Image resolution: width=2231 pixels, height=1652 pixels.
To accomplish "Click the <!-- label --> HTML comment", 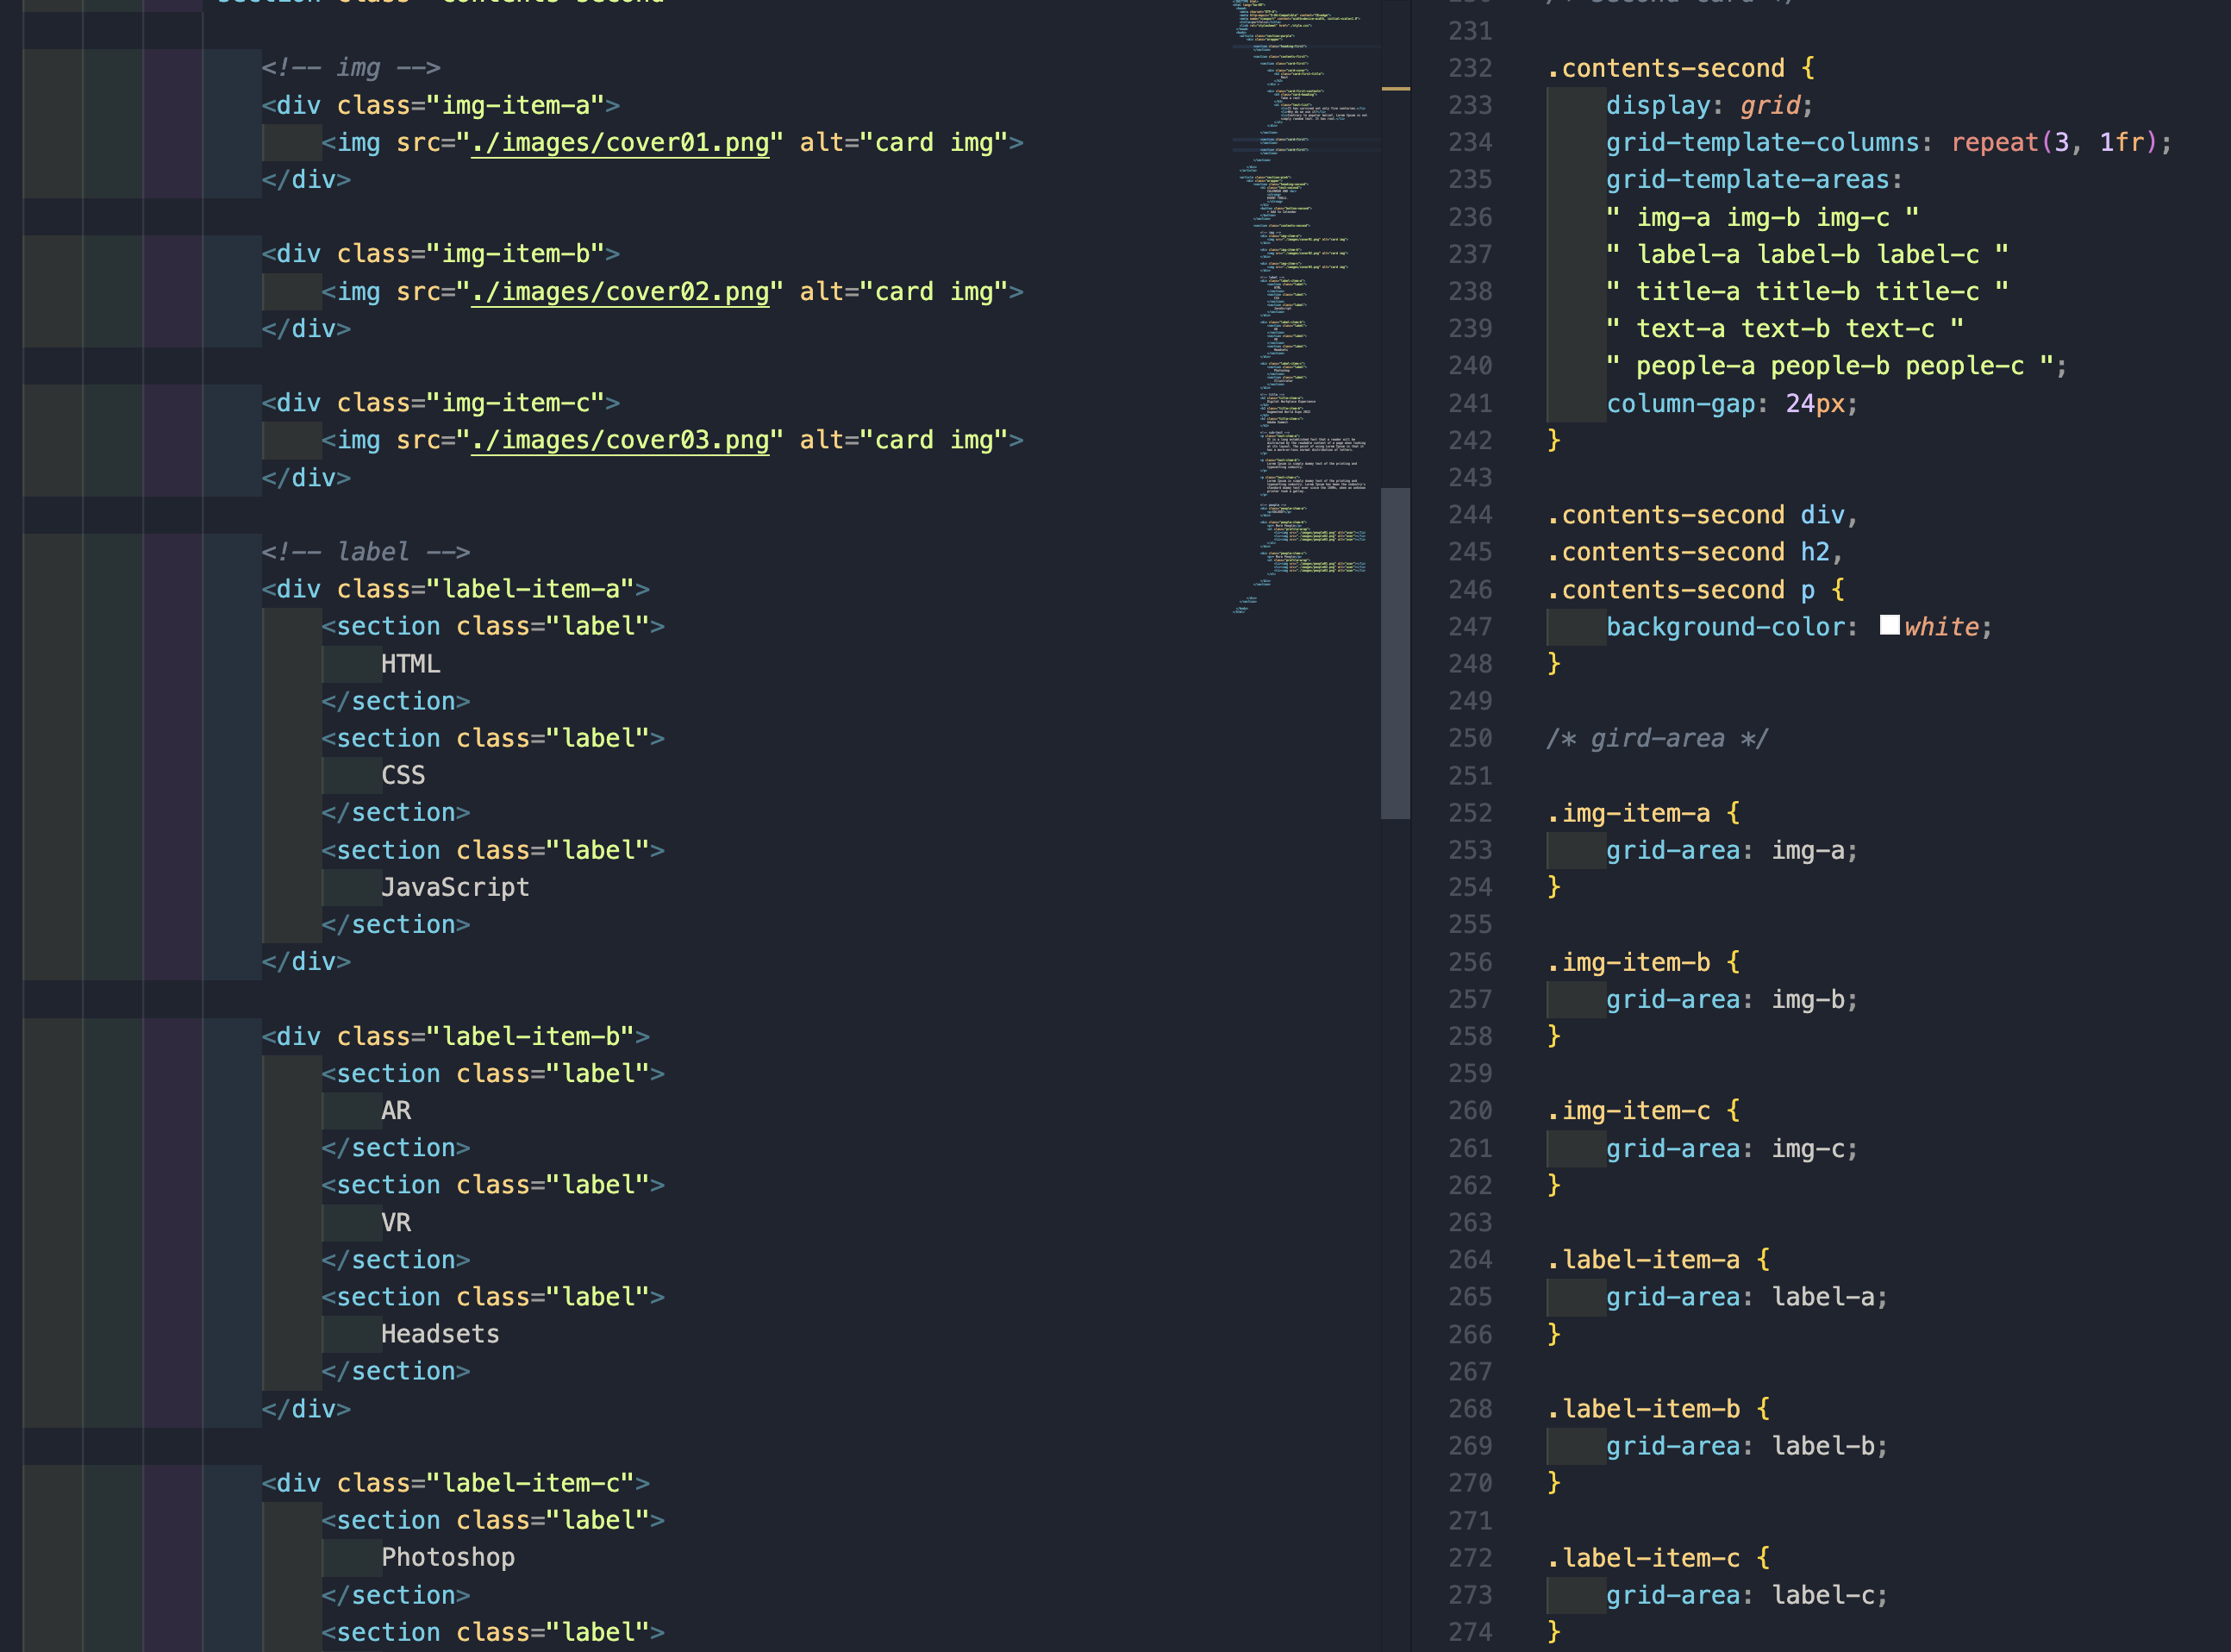I will pyautogui.click(x=365, y=552).
